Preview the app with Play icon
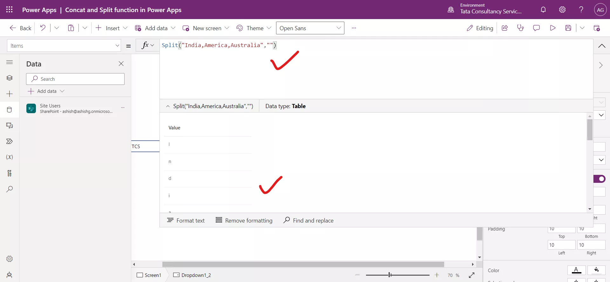Viewport: 610px width, 282px height. coord(552,28)
